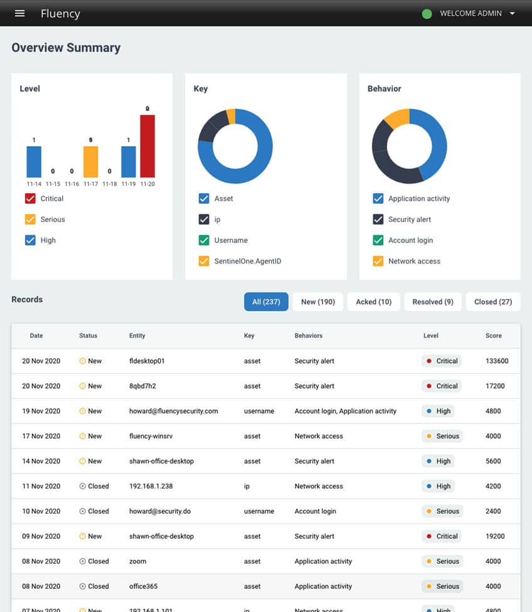532x612 pixels.
Task: Click Closed status icon for zoom row
Action: click(x=83, y=562)
